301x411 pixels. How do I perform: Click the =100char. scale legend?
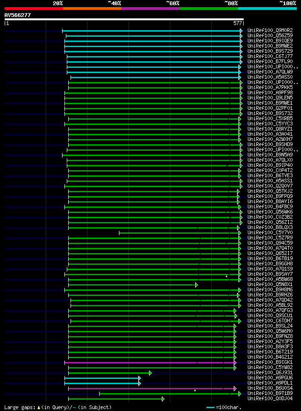tap(224, 407)
